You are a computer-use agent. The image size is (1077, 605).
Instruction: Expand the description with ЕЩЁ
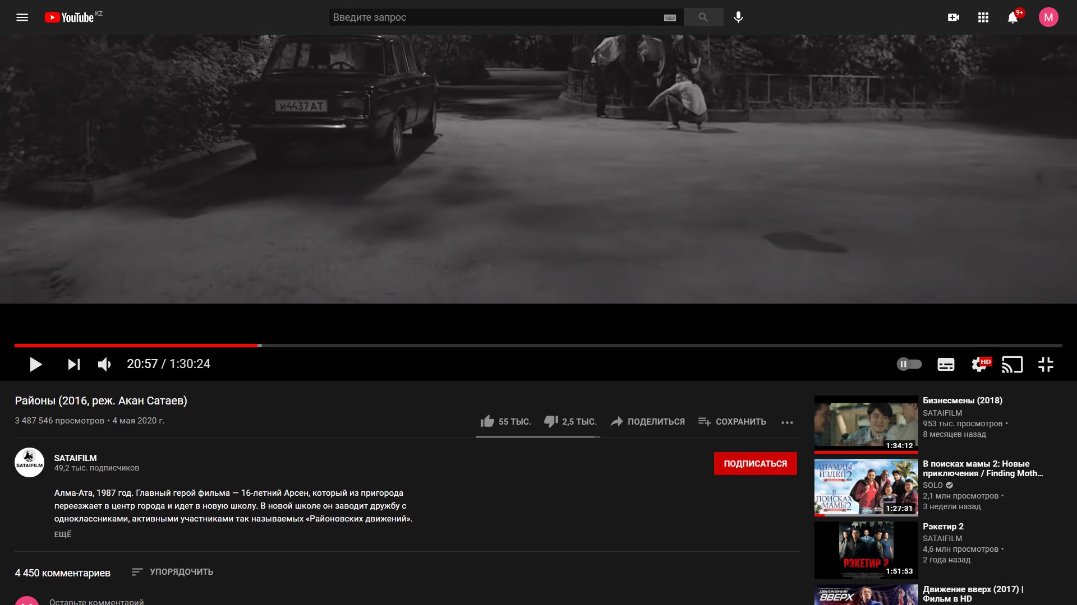click(63, 534)
